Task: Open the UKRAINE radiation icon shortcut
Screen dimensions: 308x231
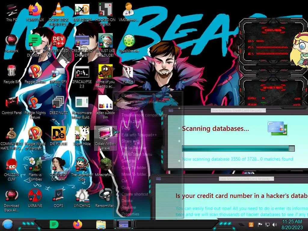Action: (35, 199)
